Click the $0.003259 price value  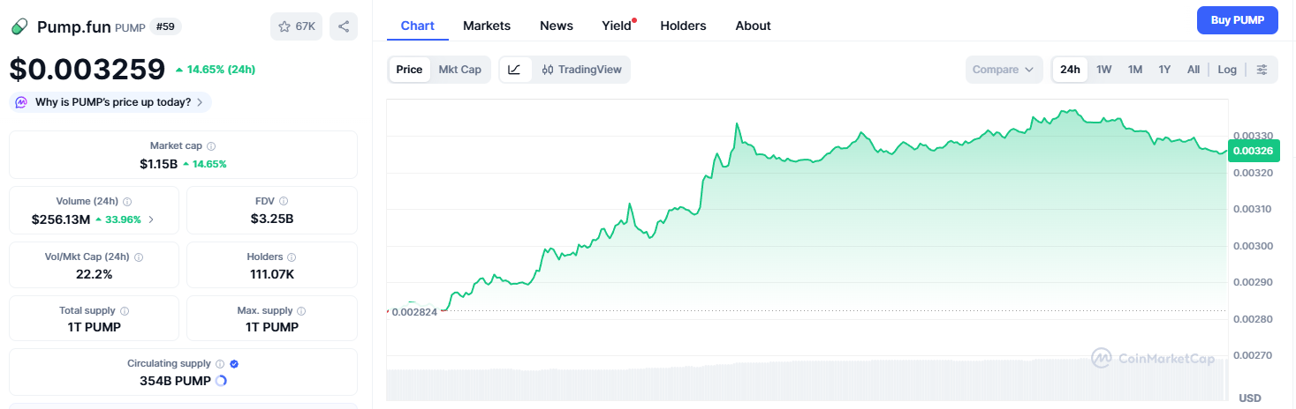click(x=87, y=69)
